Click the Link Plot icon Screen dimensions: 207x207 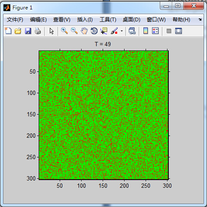(x=132, y=31)
